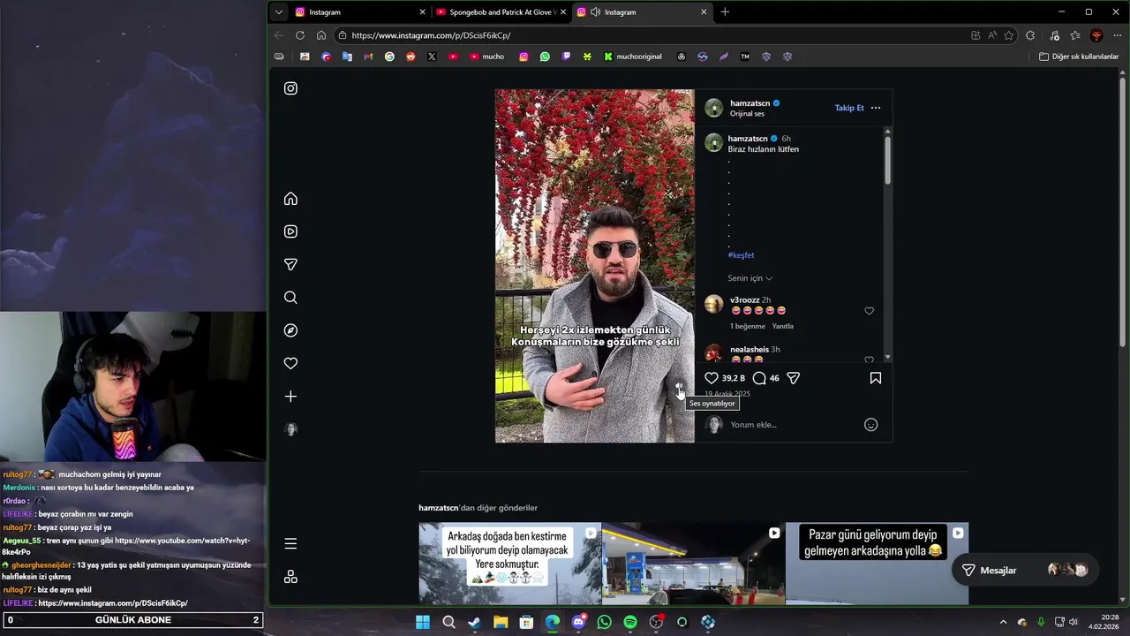The width and height of the screenshot is (1130, 636).
Task: Open profile avatar in Instagram sidebar
Action: tap(290, 429)
